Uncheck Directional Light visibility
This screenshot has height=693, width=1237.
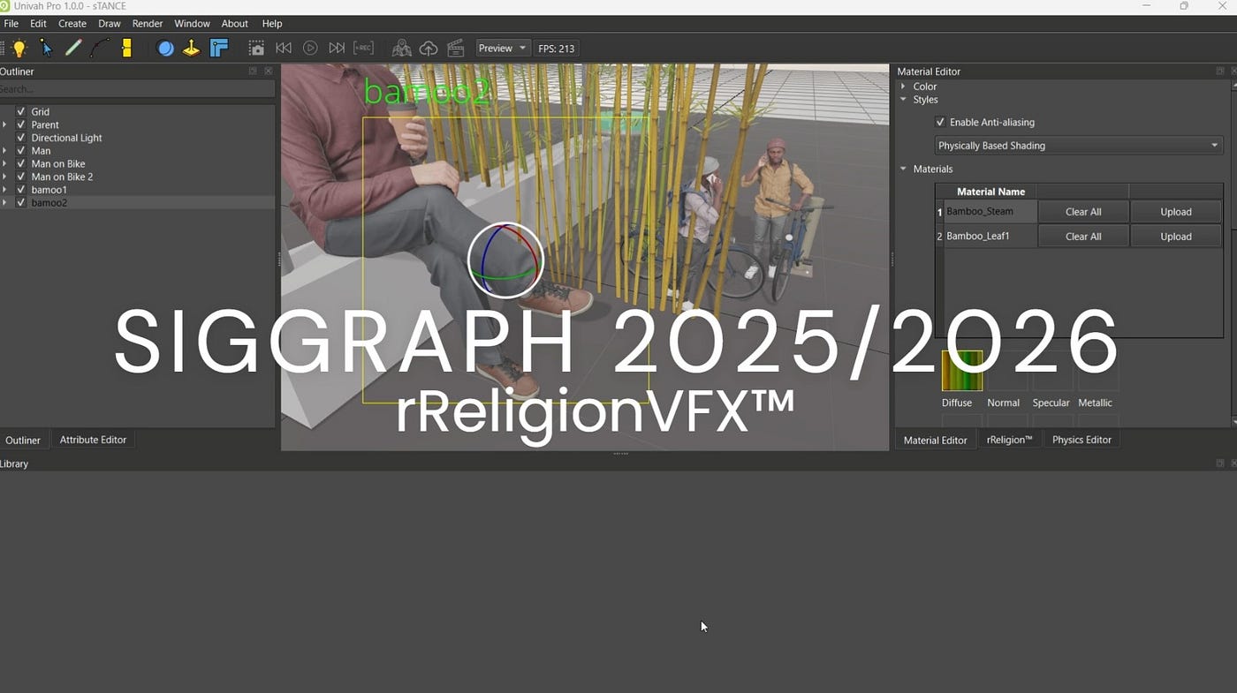[21, 138]
